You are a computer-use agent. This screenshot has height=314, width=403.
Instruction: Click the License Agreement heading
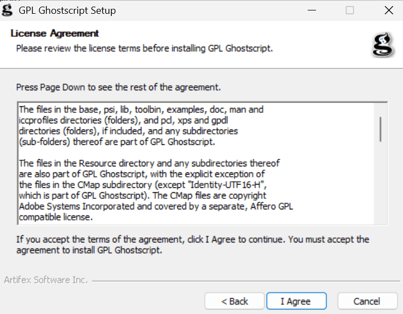pos(55,33)
